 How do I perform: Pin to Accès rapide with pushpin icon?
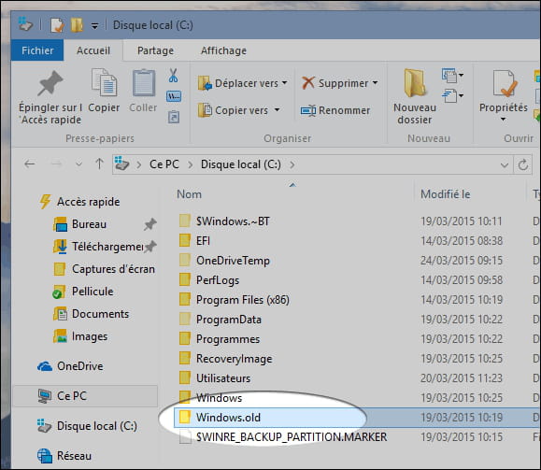(50, 83)
